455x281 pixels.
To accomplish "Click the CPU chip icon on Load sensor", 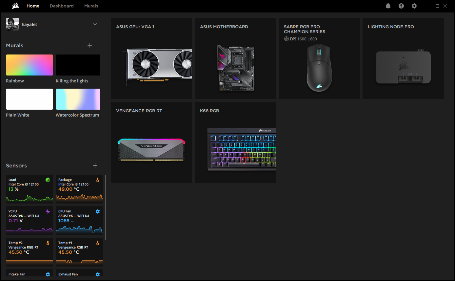I will (x=48, y=180).
